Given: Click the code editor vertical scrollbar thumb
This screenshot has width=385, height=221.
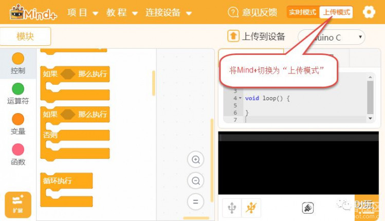Looking at the screenshot, I should coord(370,97).
